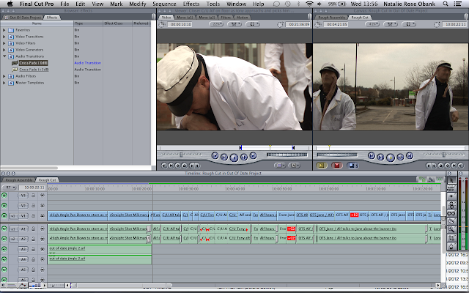Collapse the Audio Transitions bin
The width and height of the screenshot is (469, 293).
(x=4, y=56)
